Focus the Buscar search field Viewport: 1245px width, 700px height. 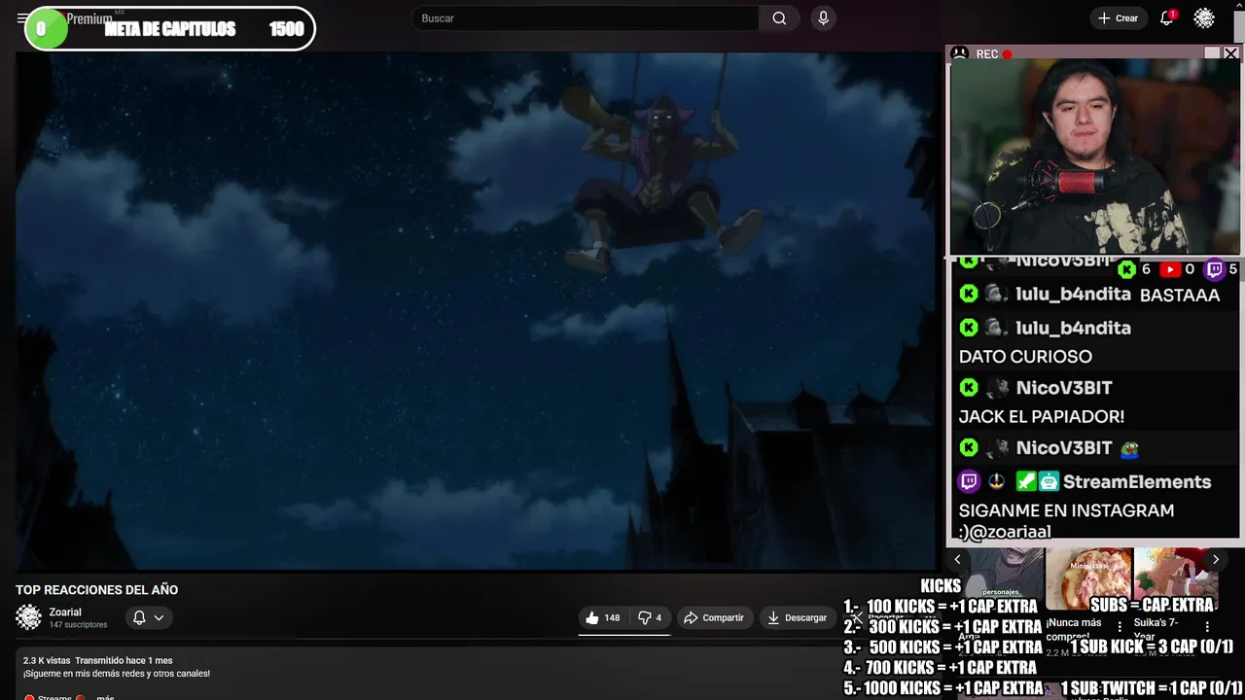coord(587,18)
